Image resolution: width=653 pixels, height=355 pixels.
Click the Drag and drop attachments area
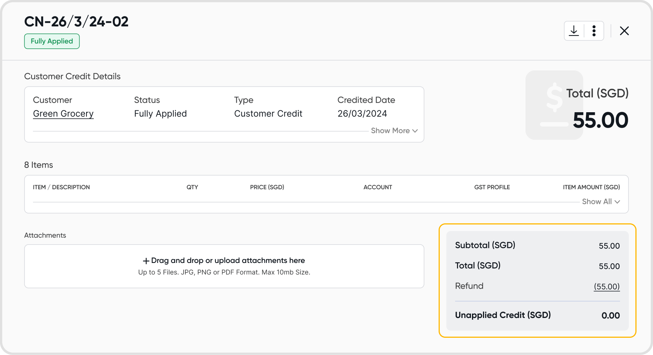224,266
